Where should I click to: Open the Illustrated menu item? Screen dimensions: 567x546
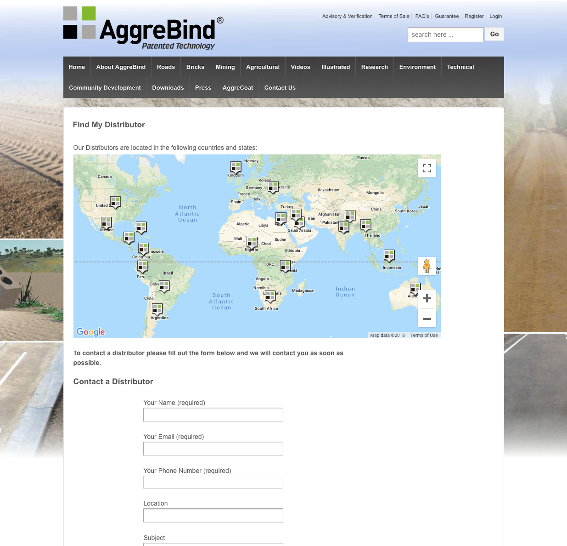click(x=336, y=67)
